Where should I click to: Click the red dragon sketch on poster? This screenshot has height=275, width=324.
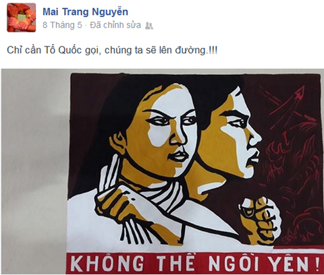coord(292,180)
